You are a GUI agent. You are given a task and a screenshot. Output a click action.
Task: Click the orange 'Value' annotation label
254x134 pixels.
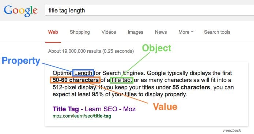click(x=165, y=107)
